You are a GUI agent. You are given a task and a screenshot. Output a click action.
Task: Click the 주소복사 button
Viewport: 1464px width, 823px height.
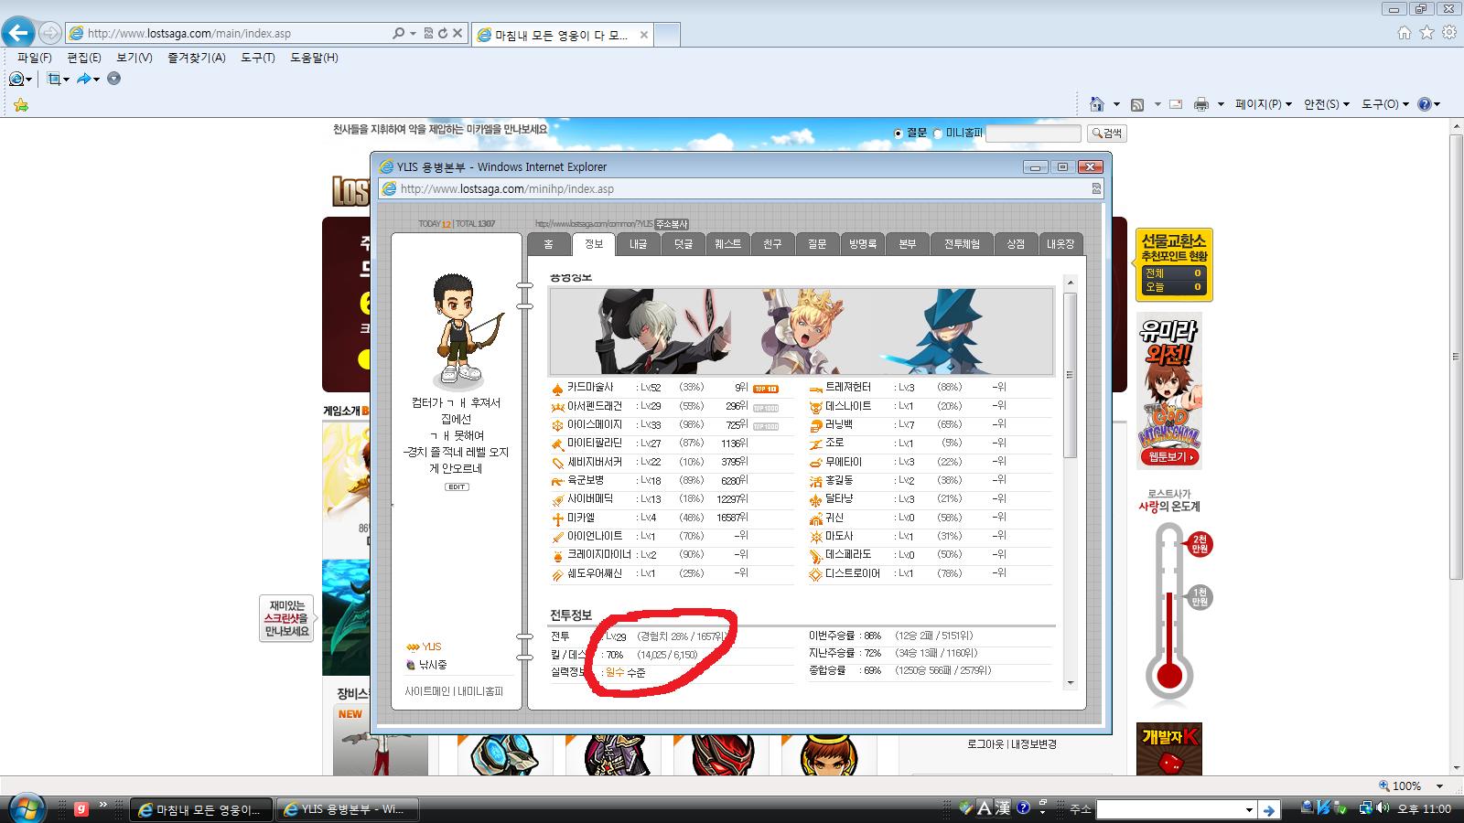[672, 224]
